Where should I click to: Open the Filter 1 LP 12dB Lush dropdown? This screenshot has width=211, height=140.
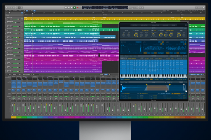[x=146, y=31]
